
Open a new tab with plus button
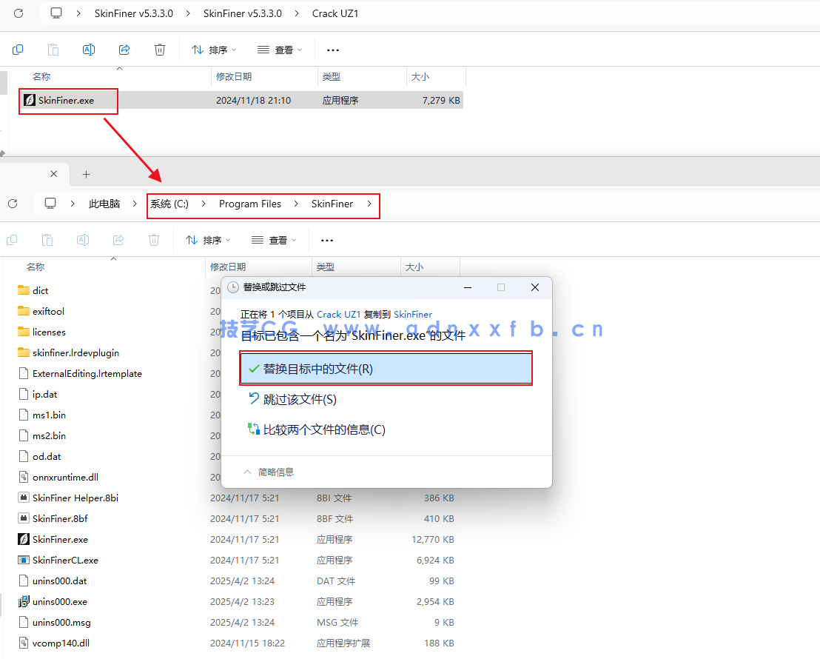tap(86, 174)
